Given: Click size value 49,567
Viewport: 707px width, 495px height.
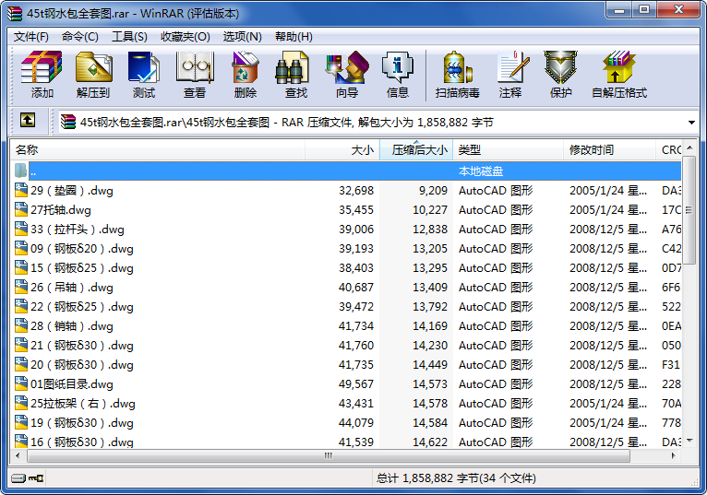Looking at the screenshot, I should 356,383.
